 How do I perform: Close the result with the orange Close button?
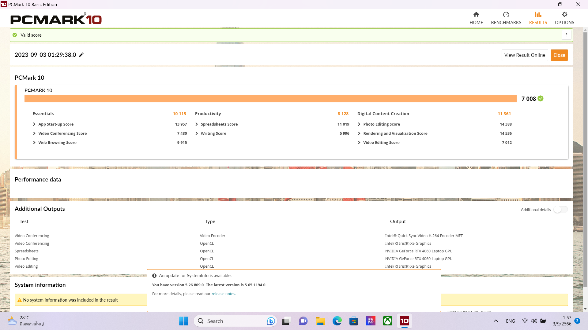pyautogui.click(x=559, y=55)
